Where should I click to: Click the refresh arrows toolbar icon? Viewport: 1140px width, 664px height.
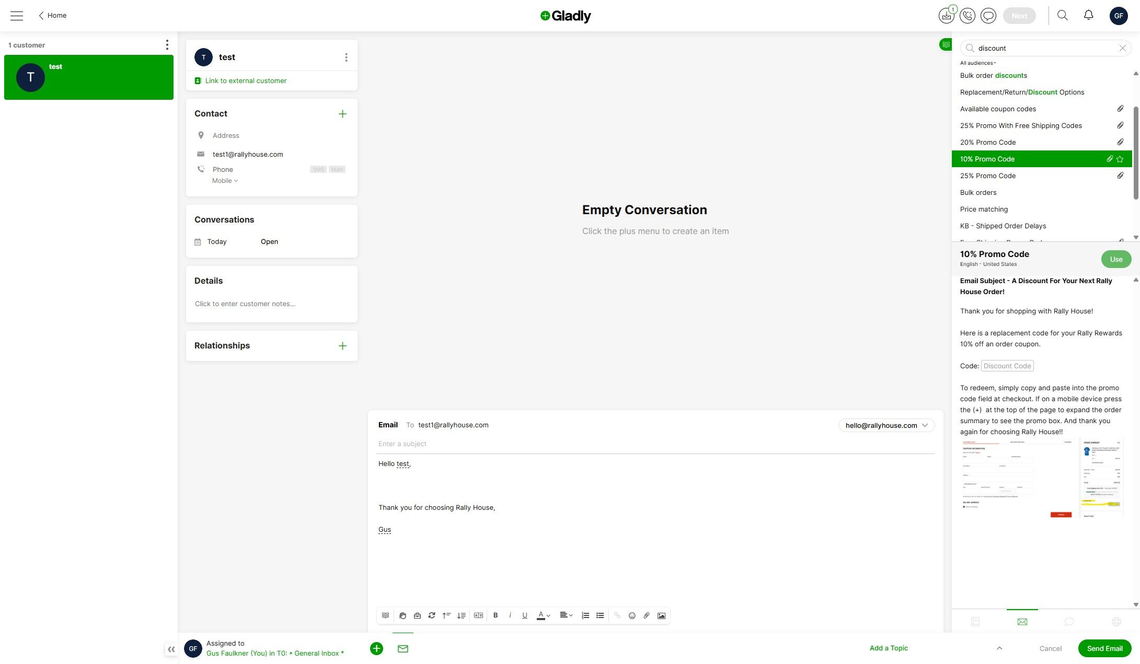point(432,615)
